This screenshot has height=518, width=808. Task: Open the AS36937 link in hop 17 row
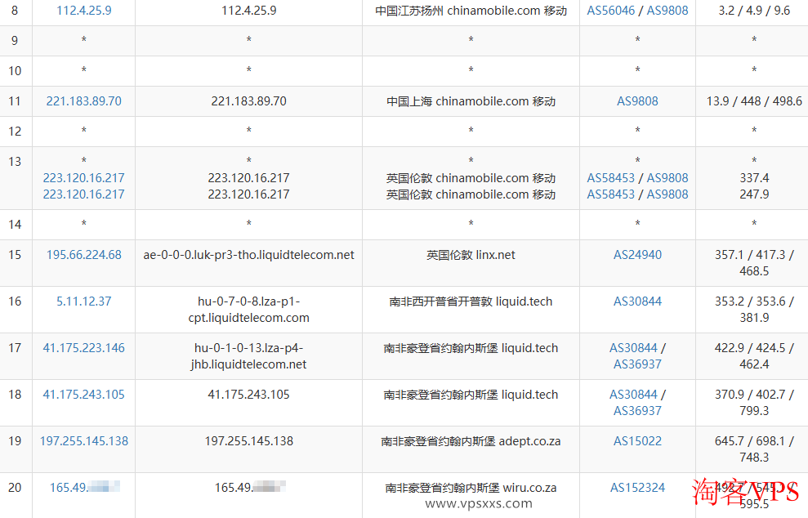(x=637, y=364)
